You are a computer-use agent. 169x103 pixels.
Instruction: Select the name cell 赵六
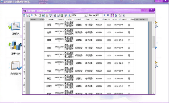(49, 56)
